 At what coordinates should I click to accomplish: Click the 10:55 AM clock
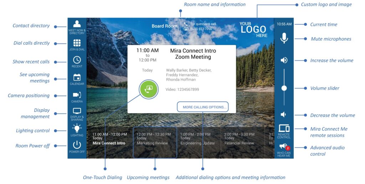click(284, 24)
